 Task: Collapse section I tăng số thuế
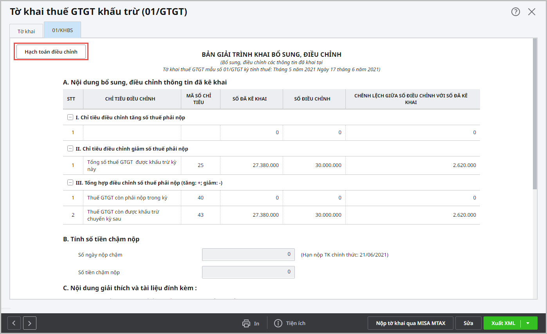point(70,117)
